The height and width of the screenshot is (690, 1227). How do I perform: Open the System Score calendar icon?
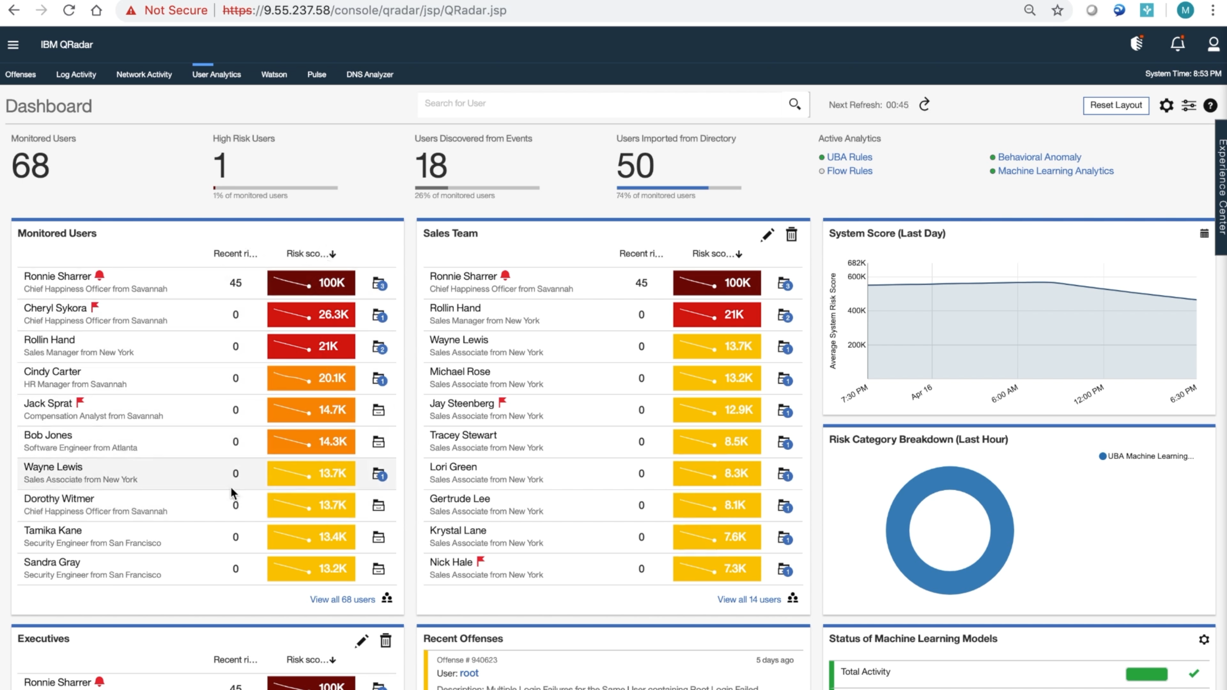(x=1204, y=234)
